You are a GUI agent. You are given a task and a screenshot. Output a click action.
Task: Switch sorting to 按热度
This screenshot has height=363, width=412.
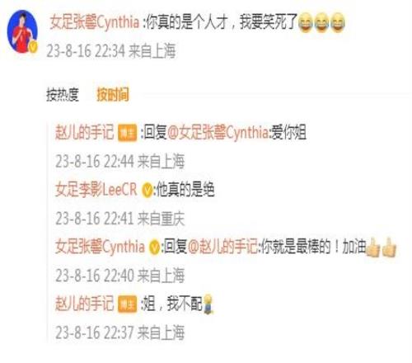(x=63, y=95)
